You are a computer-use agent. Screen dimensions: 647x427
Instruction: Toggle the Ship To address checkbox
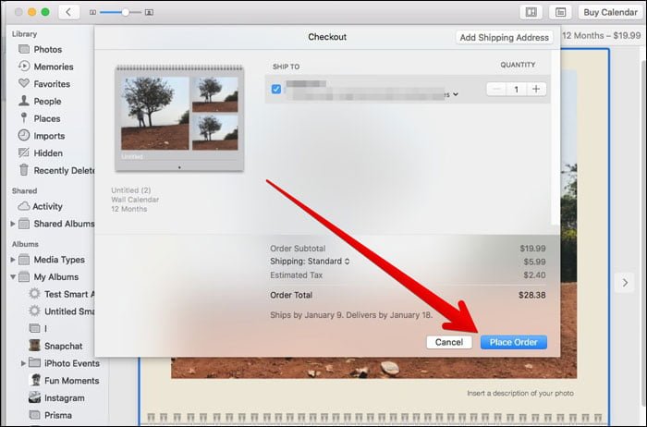pos(276,89)
